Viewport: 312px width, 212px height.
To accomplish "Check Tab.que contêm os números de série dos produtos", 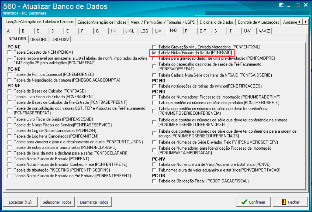I will [154, 103].
